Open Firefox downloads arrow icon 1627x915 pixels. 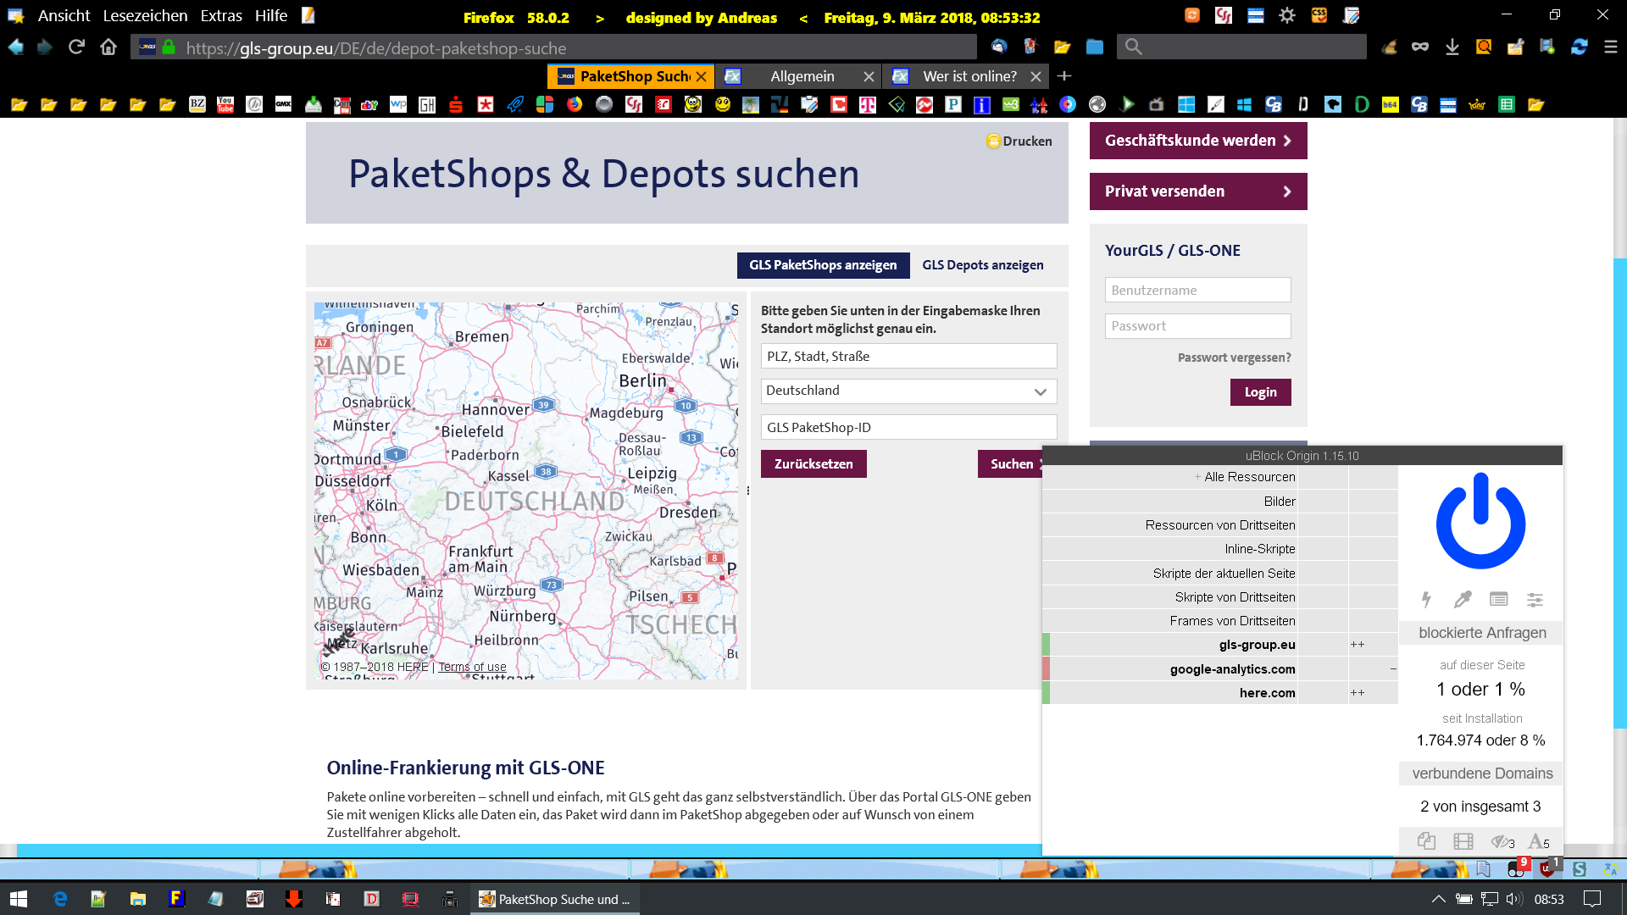pyautogui.click(x=1452, y=47)
